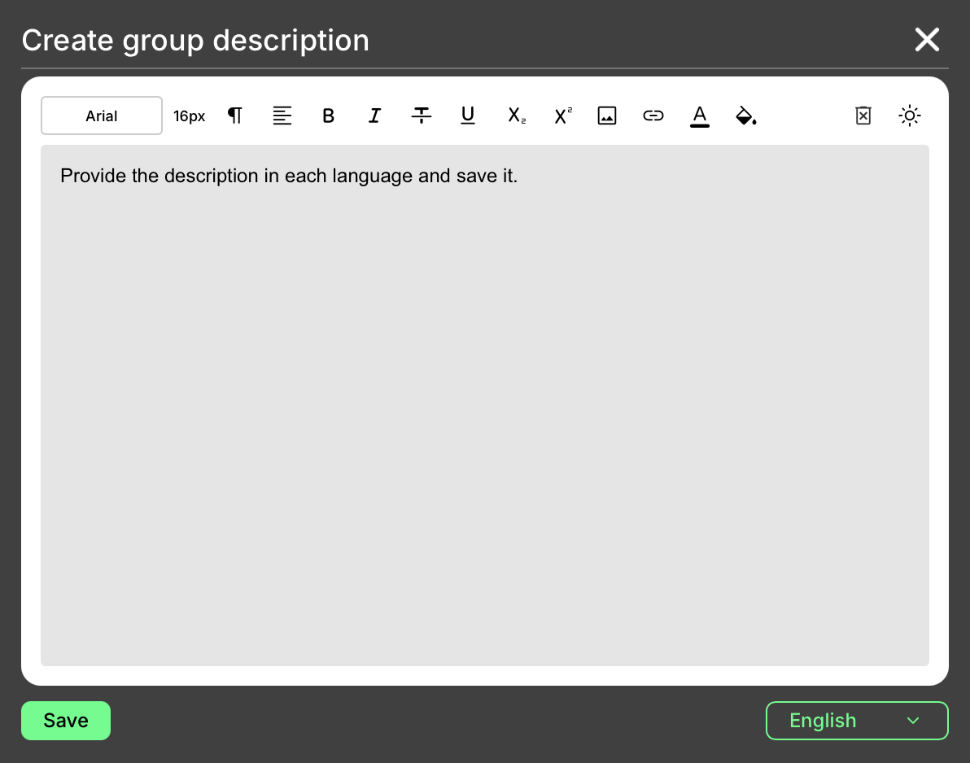Image resolution: width=970 pixels, height=763 pixels.
Task: Open the text alignment options
Action: pyautogui.click(x=282, y=116)
